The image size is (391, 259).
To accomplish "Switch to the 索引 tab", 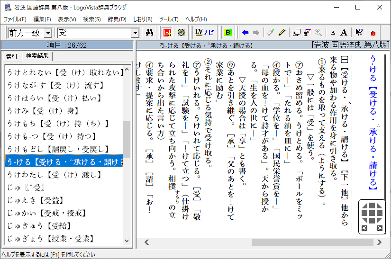I will [11, 56].
